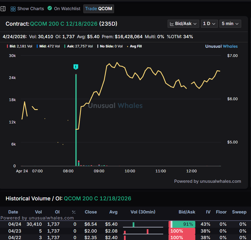Open the Bid/Ask chart type dropdown
The height and width of the screenshot is (240, 251).
[x=183, y=24]
